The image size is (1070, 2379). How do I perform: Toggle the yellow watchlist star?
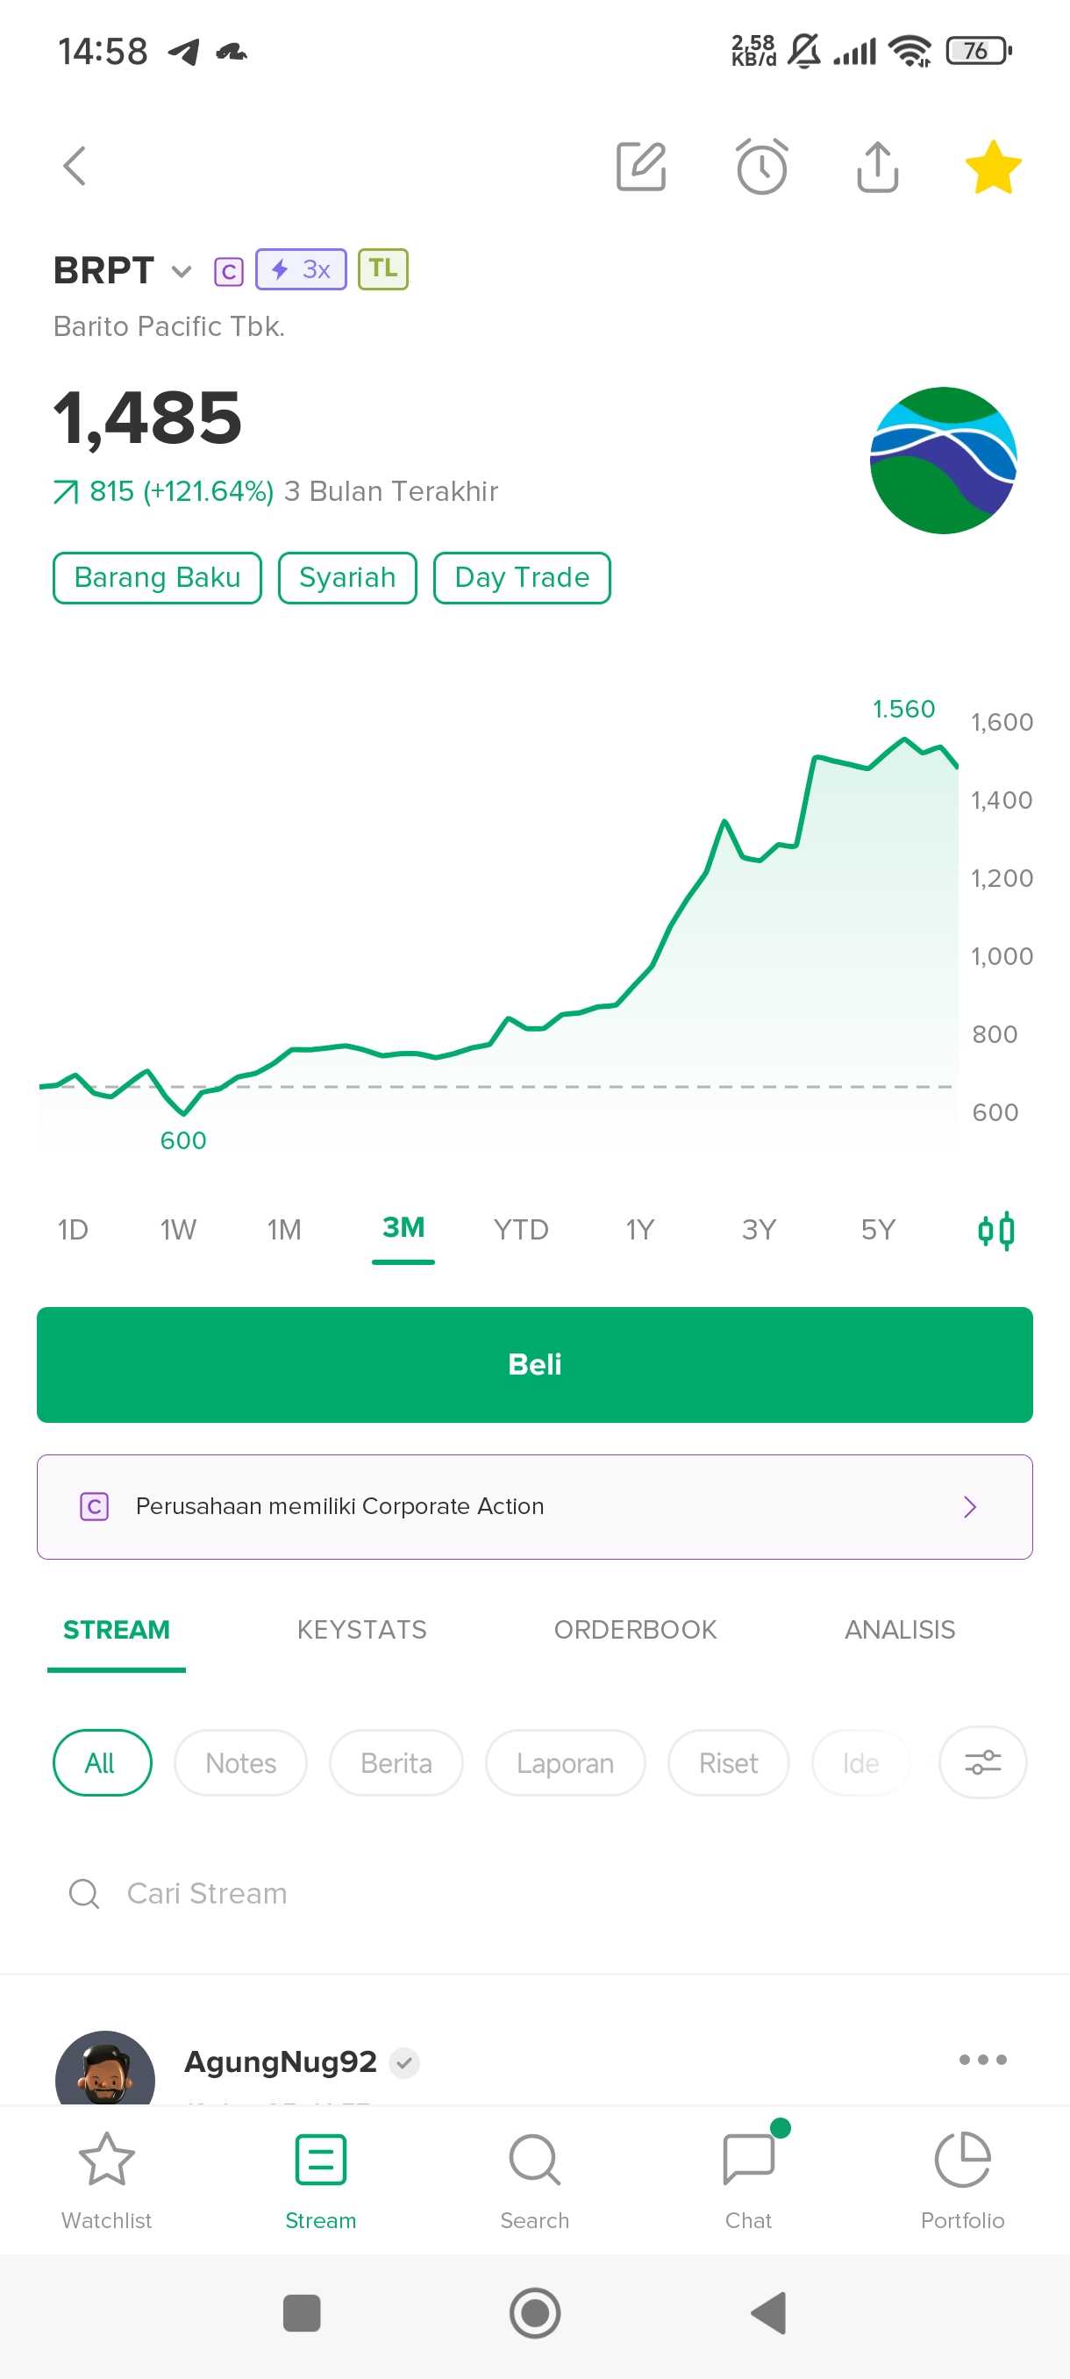(x=993, y=168)
